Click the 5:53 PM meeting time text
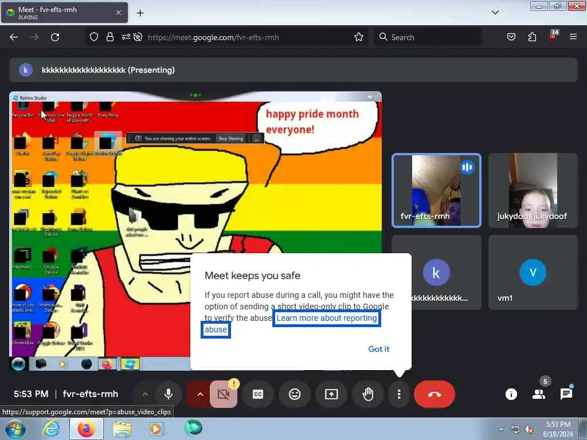 [x=31, y=394]
